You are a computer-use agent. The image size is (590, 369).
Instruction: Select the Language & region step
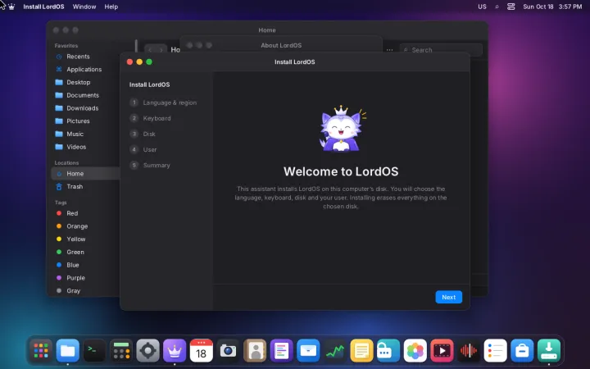(163, 102)
